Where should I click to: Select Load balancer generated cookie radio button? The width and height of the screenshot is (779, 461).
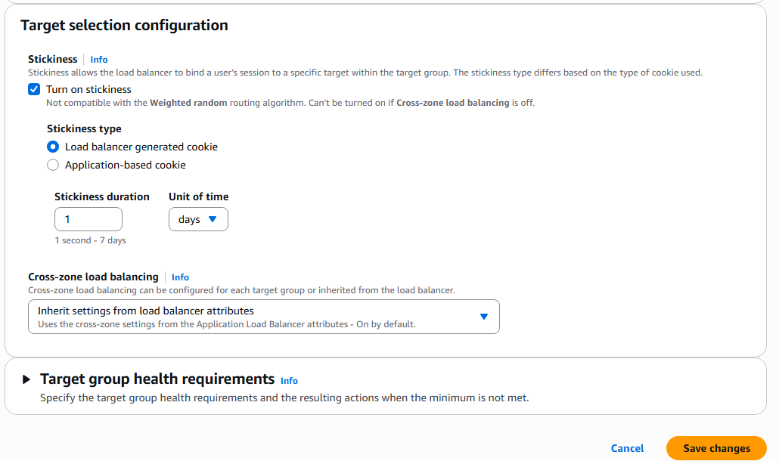pyautogui.click(x=53, y=147)
